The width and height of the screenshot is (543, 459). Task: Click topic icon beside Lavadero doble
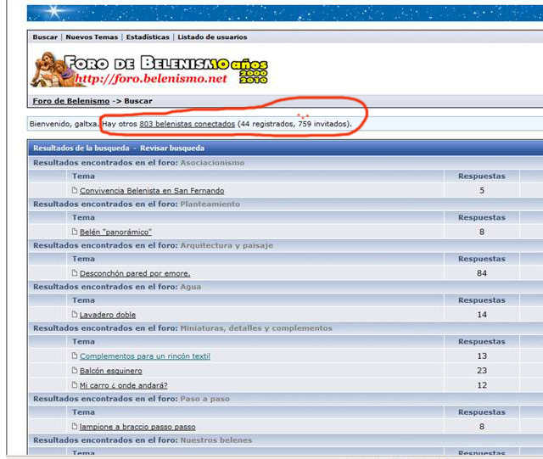click(75, 315)
